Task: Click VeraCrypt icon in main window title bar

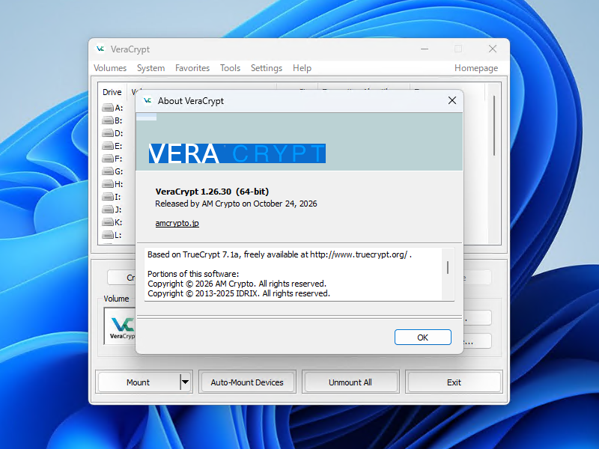Action: (x=100, y=49)
